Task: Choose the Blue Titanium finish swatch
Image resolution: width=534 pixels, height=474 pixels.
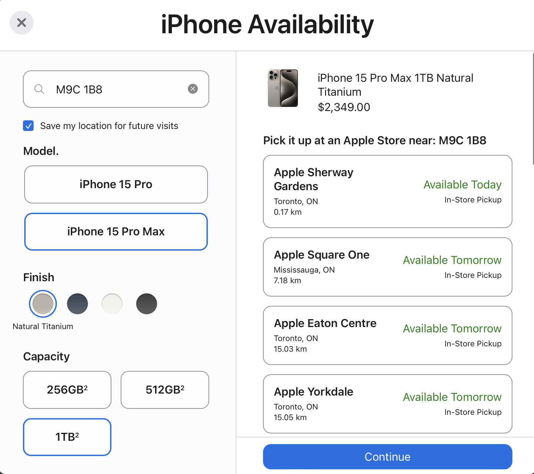Action: coord(77,304)
